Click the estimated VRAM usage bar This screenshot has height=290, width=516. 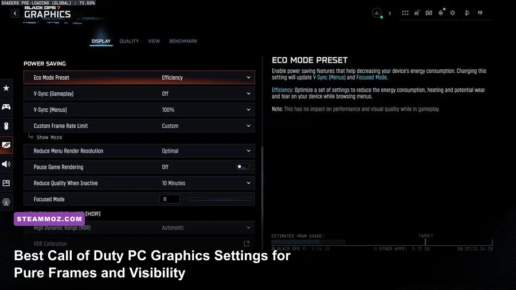pyautogui.click(x=382, y=242)
